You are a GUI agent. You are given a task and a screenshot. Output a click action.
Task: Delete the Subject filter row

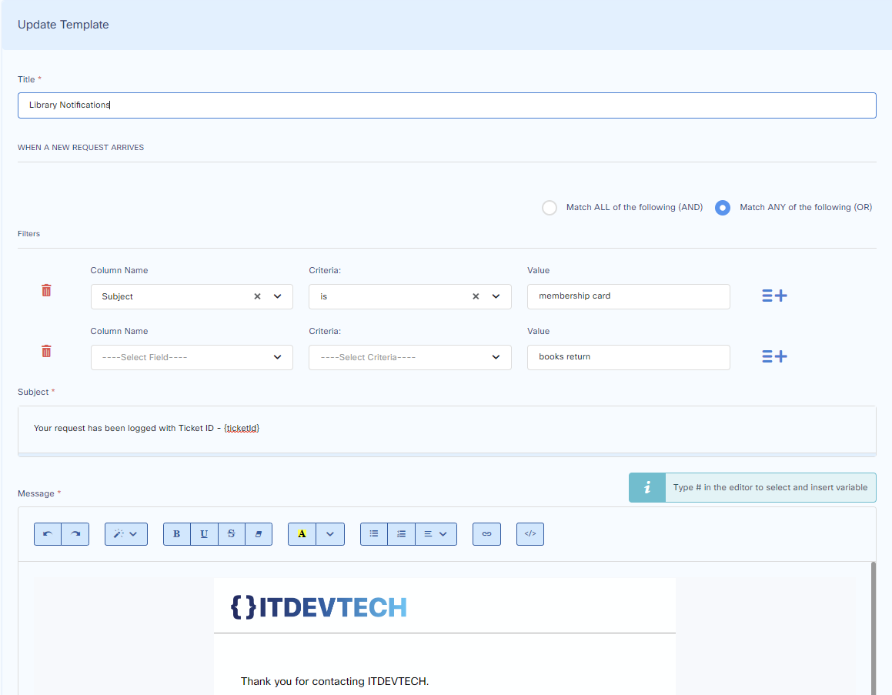[46, 290]
